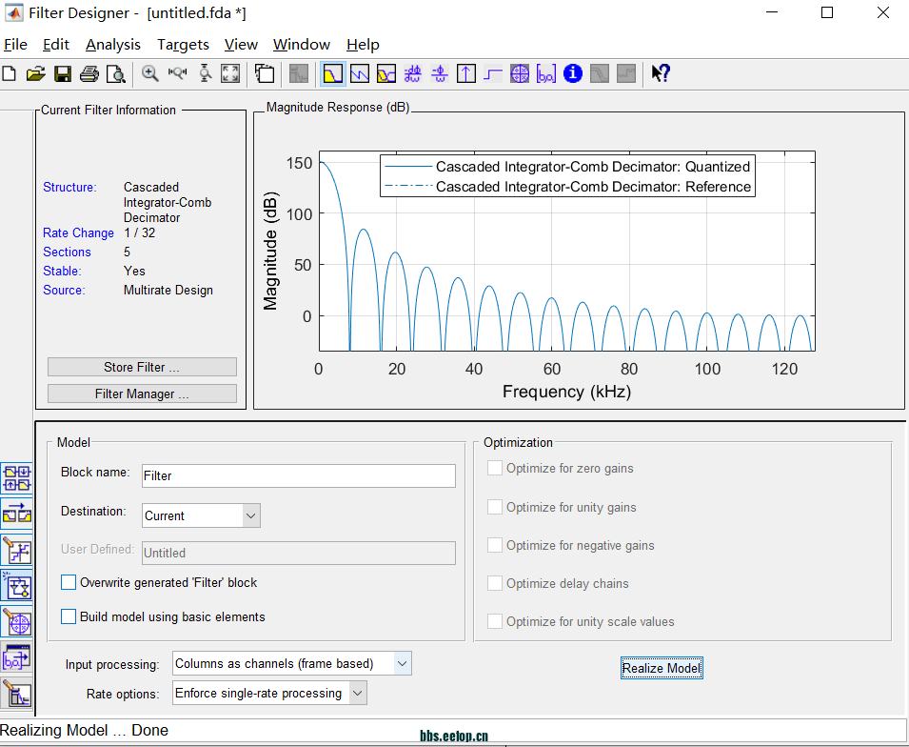Open the Pole/Zero Editor sidebar panel
Viewport: 909px width, 747px height.
click(x=17, y=623)
